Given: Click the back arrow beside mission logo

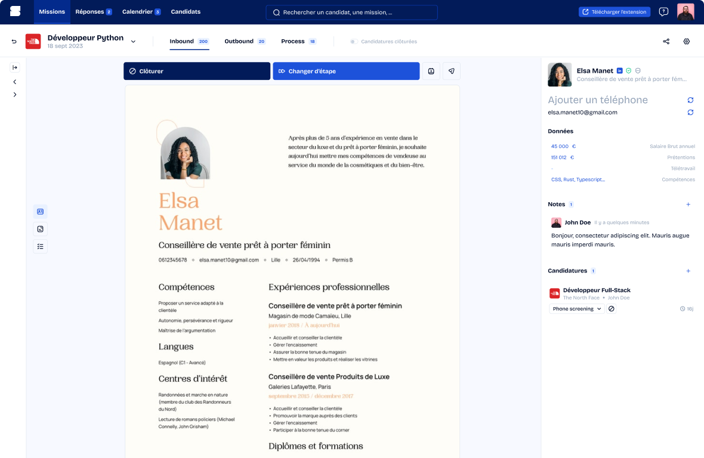Looking at the screenshot, I should [x=14, y=42].
